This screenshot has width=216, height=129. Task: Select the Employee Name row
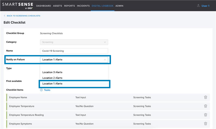(x=108, y=97)
